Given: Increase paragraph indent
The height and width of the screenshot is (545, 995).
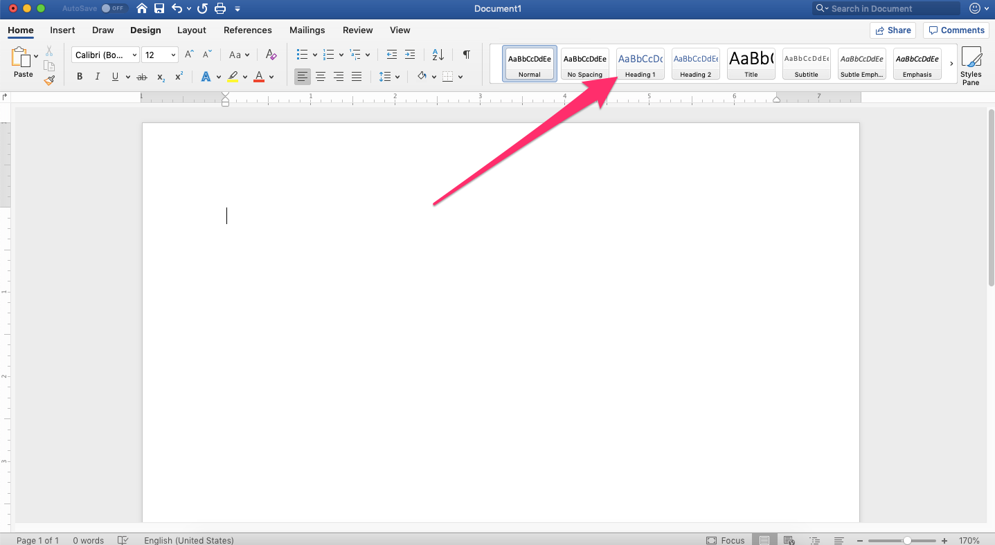Looking at the screenshot, I should click(x=410, y=55).
